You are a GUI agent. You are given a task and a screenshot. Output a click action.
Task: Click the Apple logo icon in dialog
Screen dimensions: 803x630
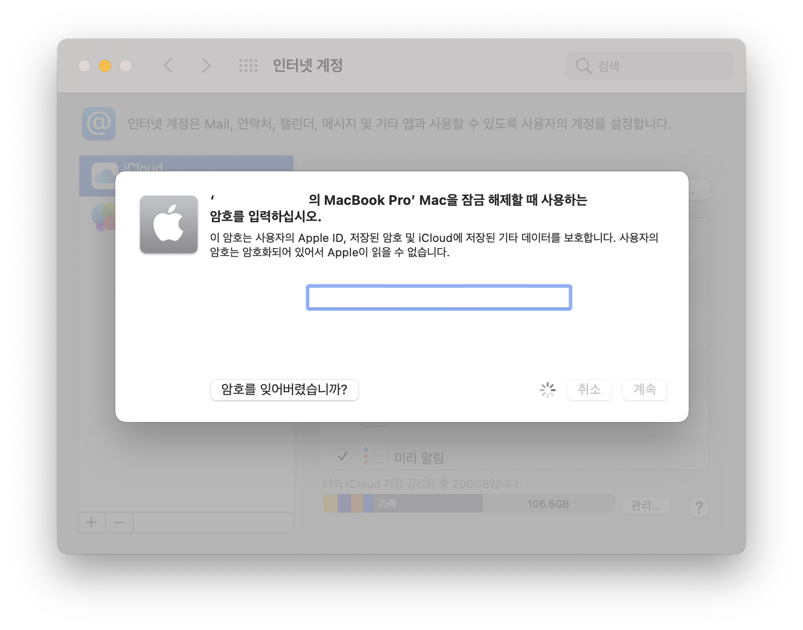(x=169, y=224)
